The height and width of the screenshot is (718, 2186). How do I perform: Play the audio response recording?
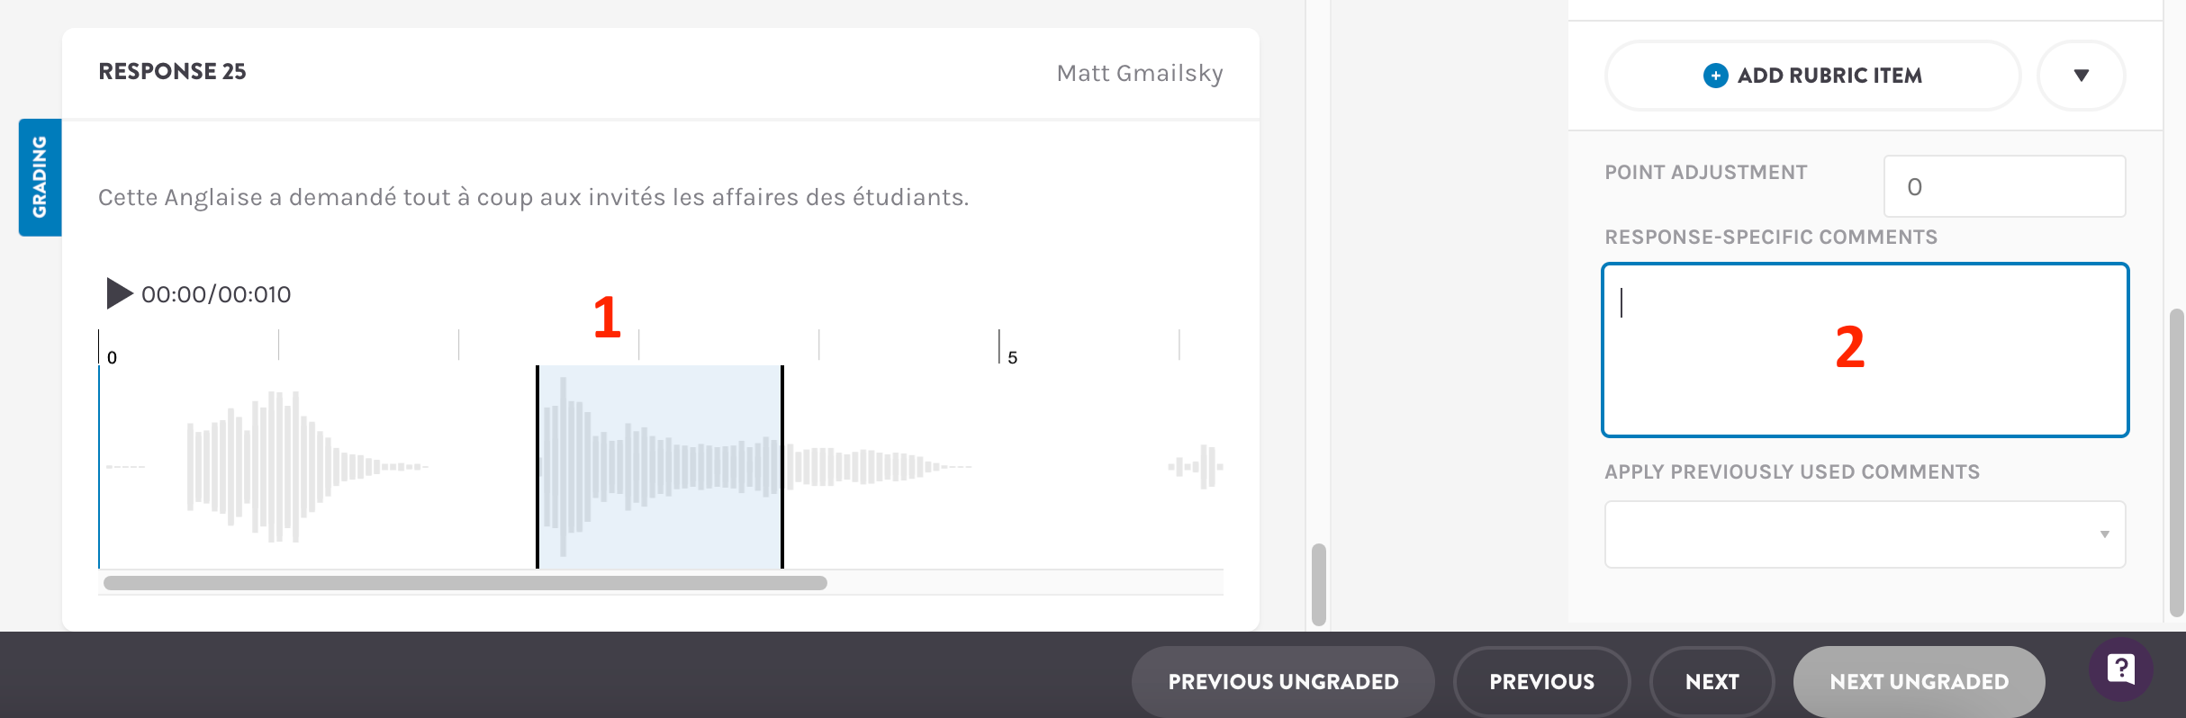pyautogui.click(x=119, y=293)
